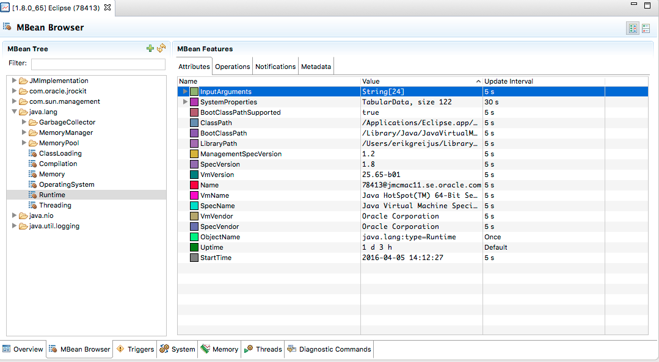Click the Filter text field
Image resolution: width=659 pixels, height=362 pixels.
click(x=98, y=64)
